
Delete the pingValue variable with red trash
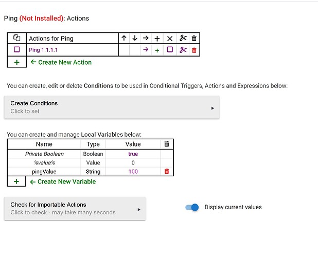pyautogui.click(x=167, y=171)
